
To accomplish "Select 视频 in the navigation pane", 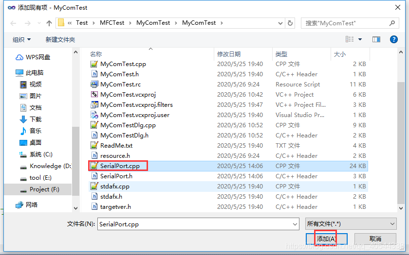I will pyautogui.click(x=36, y=85).
